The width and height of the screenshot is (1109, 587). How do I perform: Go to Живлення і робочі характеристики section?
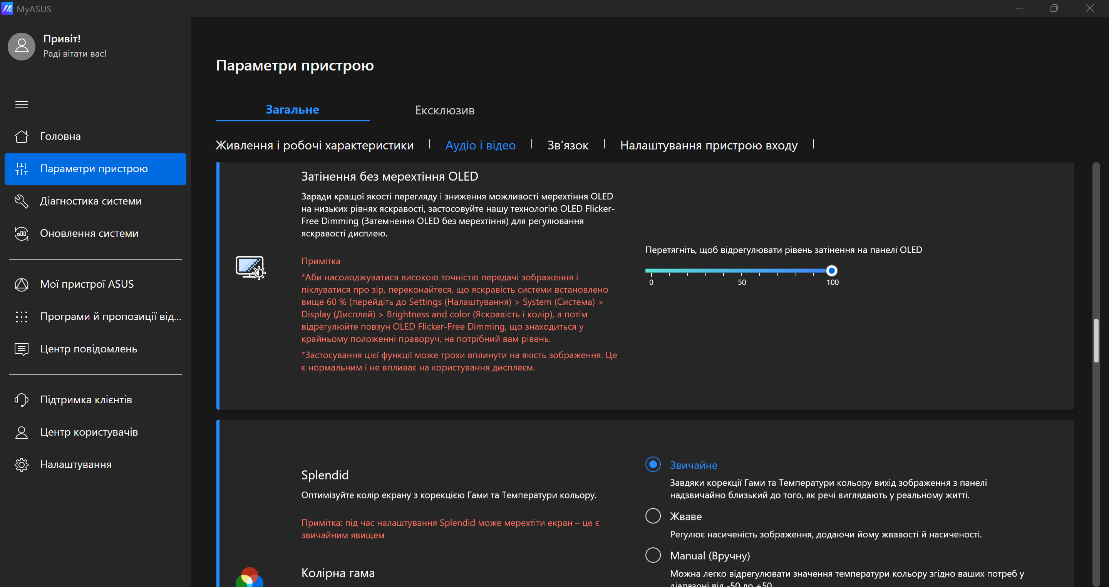(314, 145)
